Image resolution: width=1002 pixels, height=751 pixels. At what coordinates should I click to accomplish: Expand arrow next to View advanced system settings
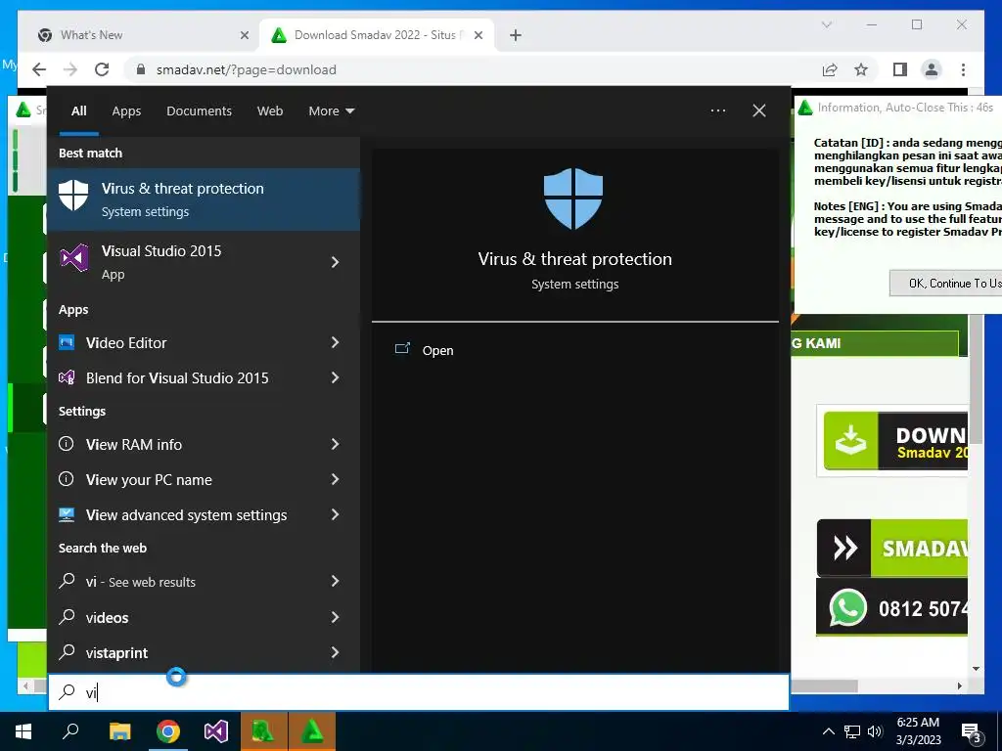click(335, 514)
